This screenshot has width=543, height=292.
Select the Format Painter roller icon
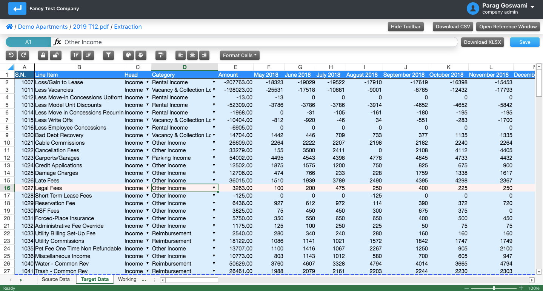coord(161,55)
